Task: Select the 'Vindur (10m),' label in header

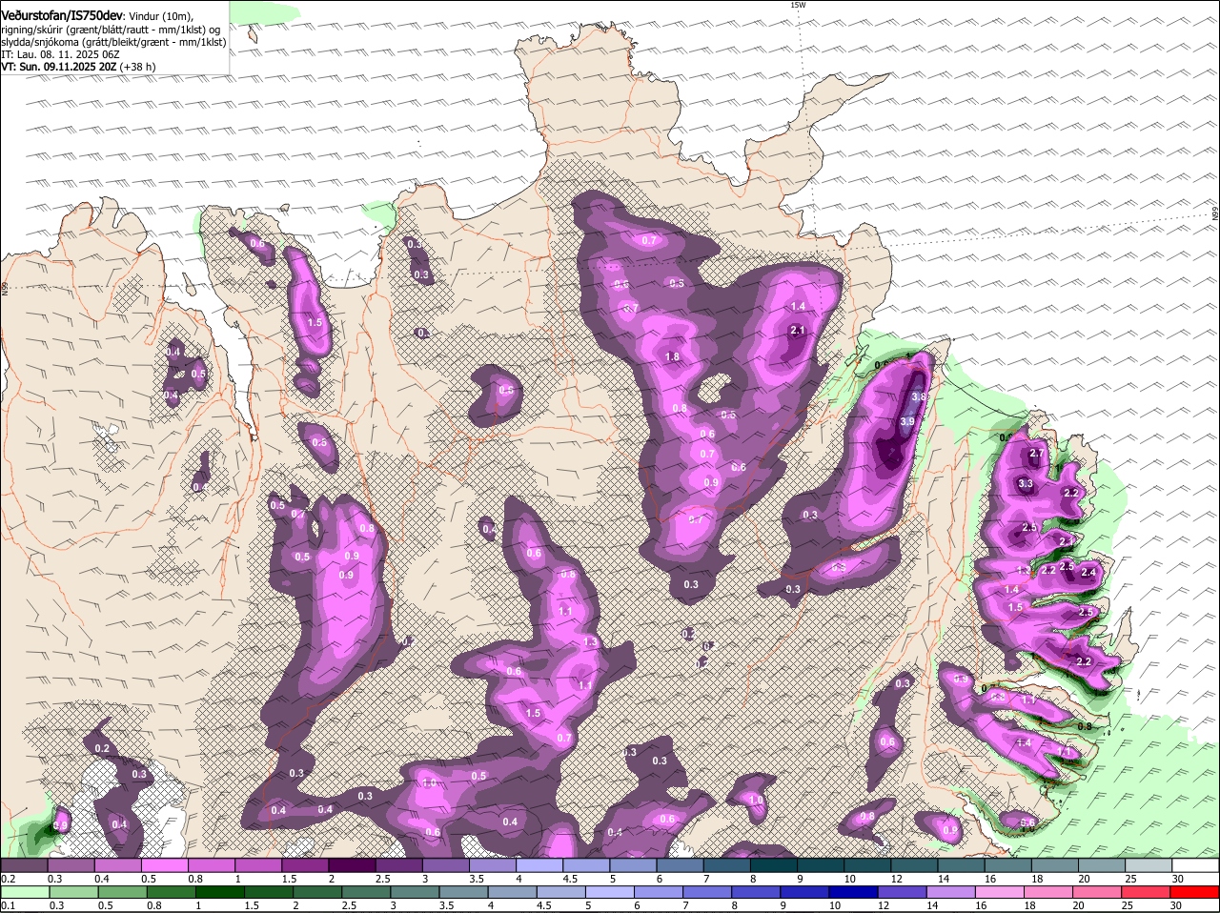Action: (x=161, y=16)
